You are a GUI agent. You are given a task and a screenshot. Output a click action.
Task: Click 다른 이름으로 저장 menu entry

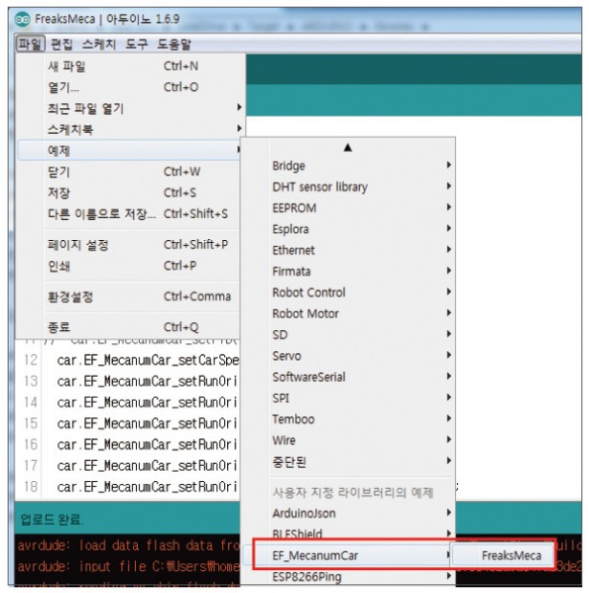pos(101,213)
